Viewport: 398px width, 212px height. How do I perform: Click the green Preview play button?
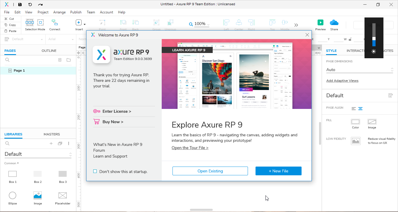(320, 22)
